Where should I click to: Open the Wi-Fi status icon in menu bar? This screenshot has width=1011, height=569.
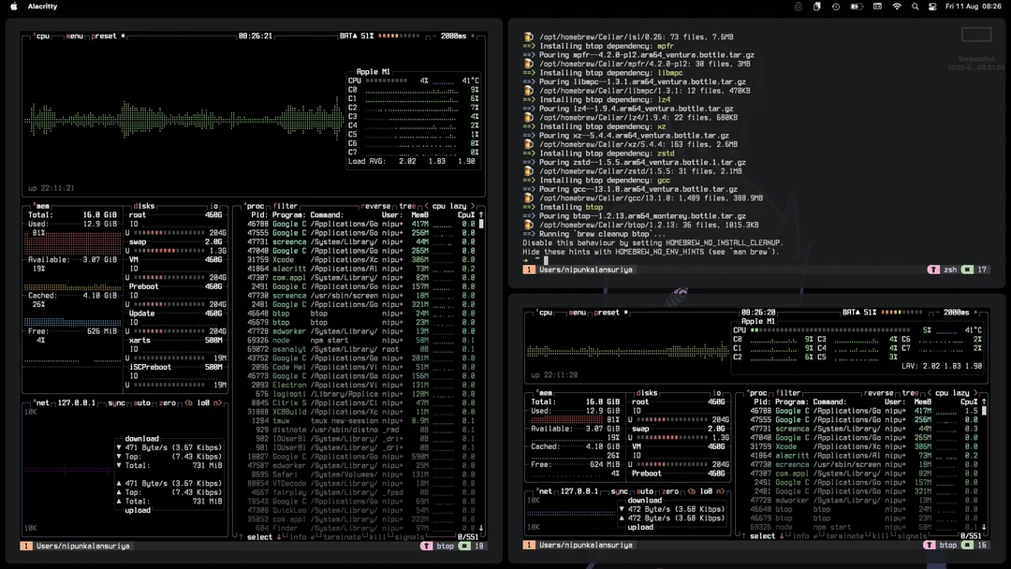tap(897, 7)
